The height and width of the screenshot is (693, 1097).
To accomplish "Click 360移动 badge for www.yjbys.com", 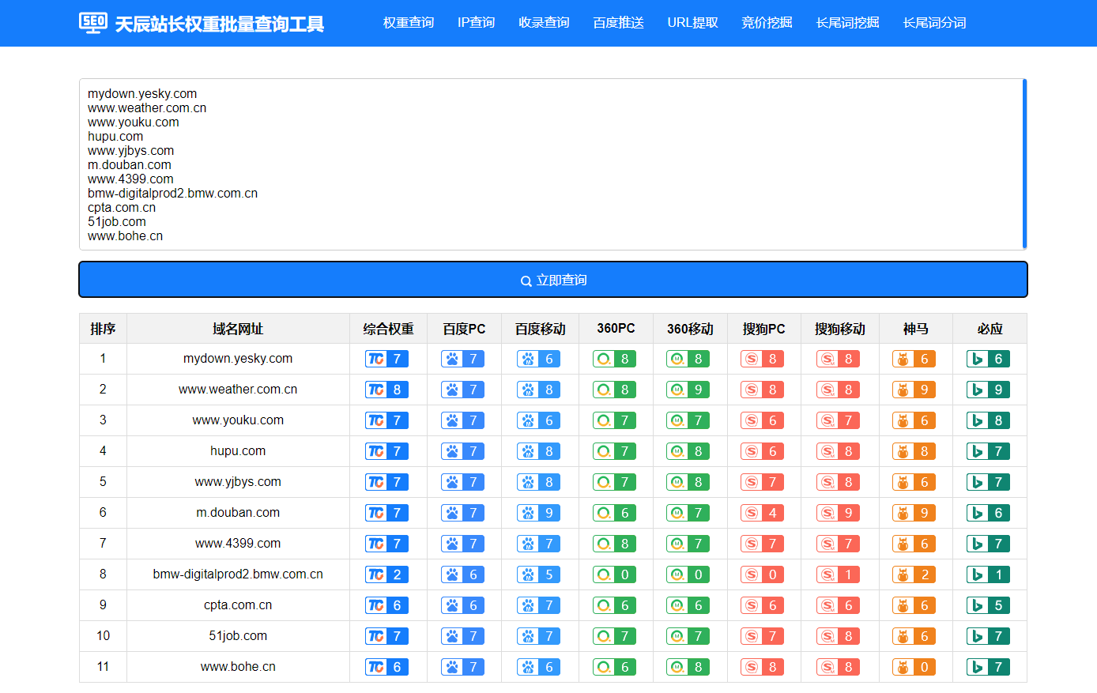I will 688,482.
